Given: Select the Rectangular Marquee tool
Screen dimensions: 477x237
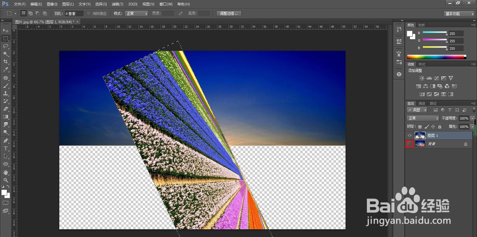Looking at the screenshot, I should pos(6,38).
